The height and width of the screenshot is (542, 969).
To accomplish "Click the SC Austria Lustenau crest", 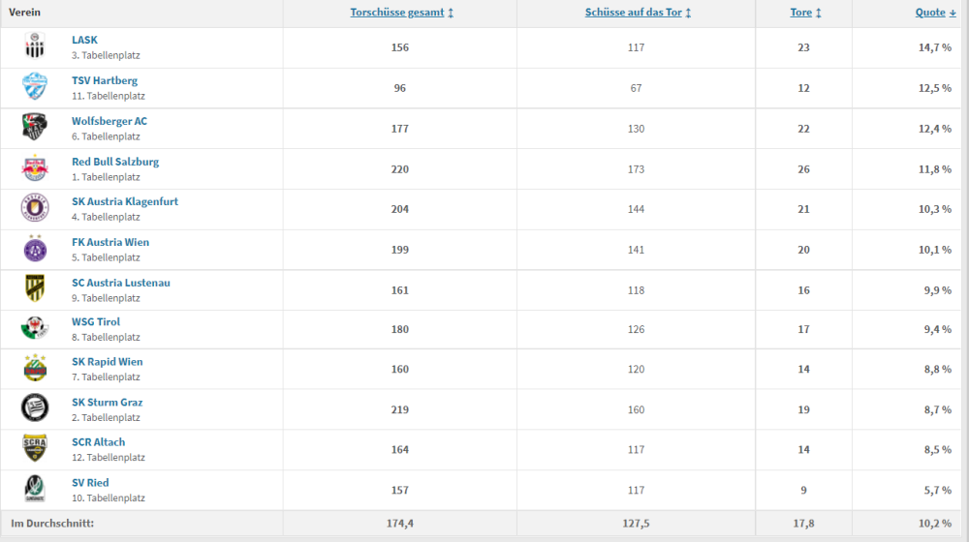I will coord(35,289).
